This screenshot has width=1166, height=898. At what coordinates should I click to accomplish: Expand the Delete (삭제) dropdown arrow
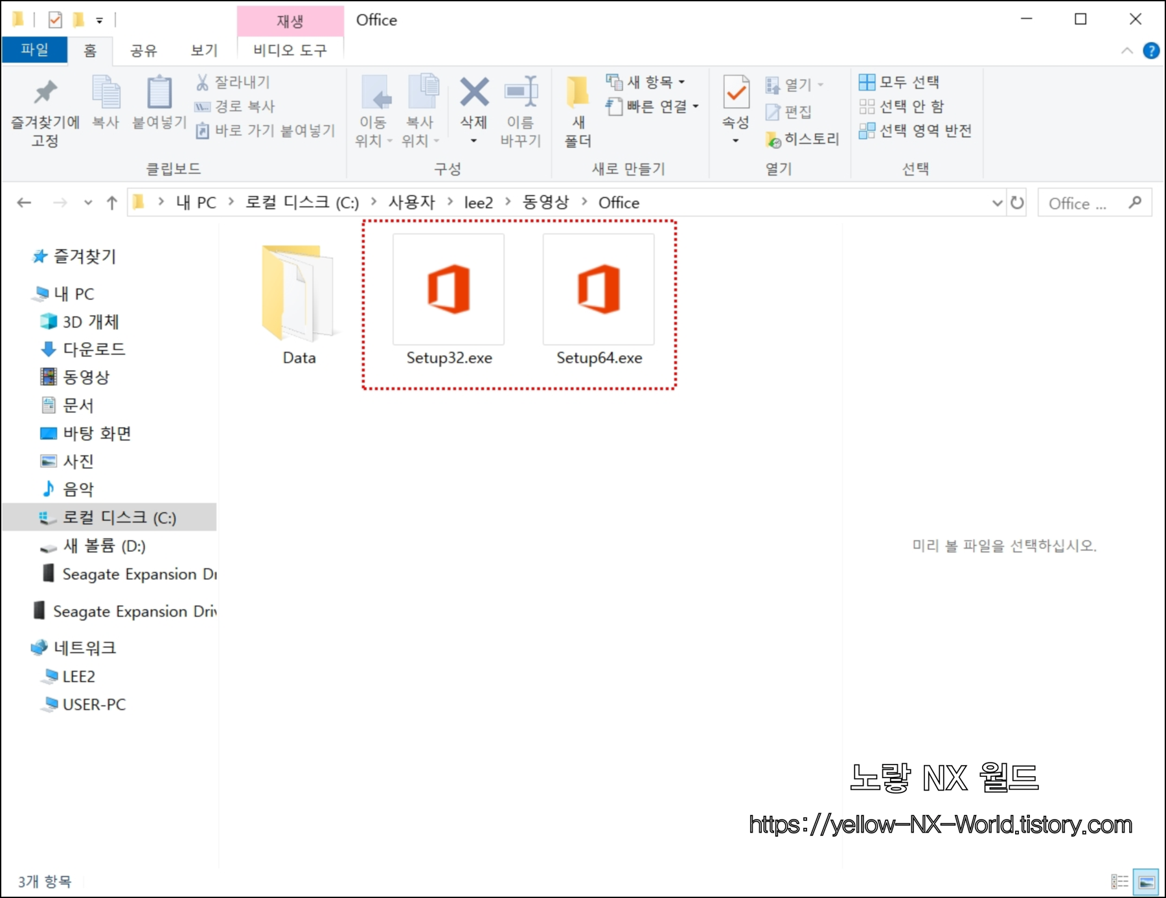[474, 141]
